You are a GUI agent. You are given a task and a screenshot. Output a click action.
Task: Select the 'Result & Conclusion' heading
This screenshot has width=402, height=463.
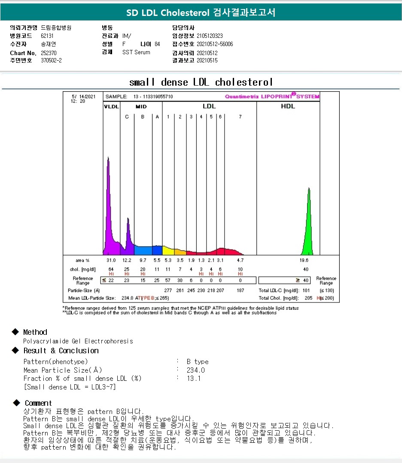61,351
